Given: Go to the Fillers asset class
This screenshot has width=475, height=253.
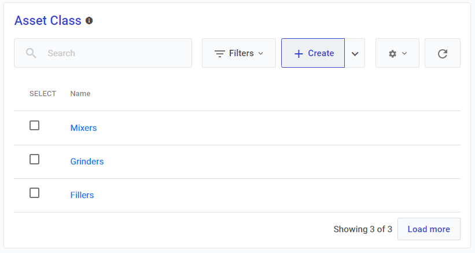Looking at the screenshot, I should click(82, 195).
